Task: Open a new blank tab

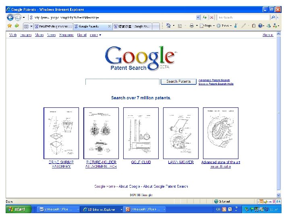Action: pyautogui.click(x=156, y=26)
